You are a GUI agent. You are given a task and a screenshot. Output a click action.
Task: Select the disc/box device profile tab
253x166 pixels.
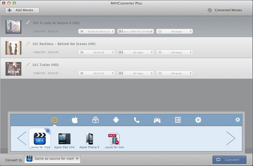[95, 120]
